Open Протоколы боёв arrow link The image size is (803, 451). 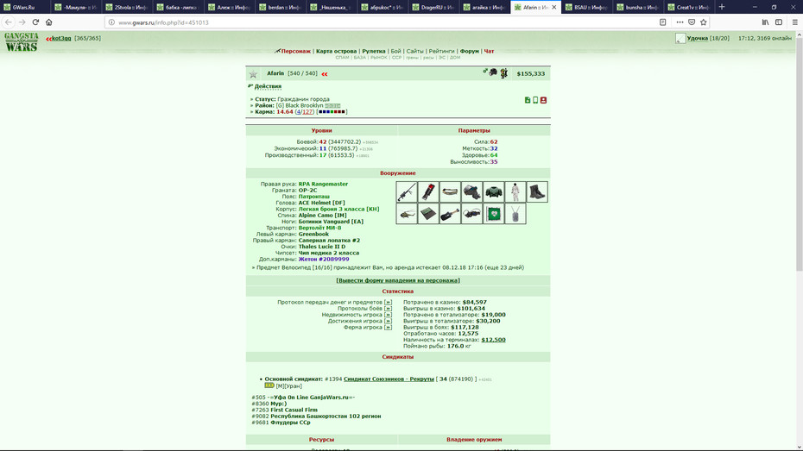[x=388, y=309]
